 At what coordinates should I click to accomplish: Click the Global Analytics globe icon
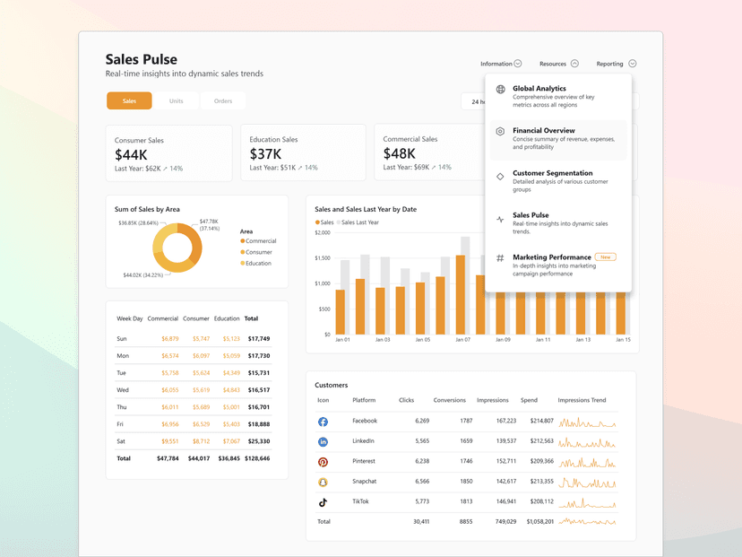point(499,89)
